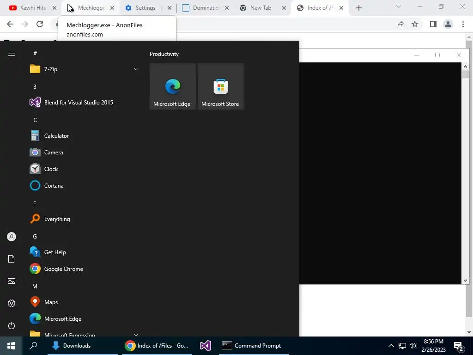Screen dimensions: 473x355
Task: Reload the current page
Action: click(40, 24)
